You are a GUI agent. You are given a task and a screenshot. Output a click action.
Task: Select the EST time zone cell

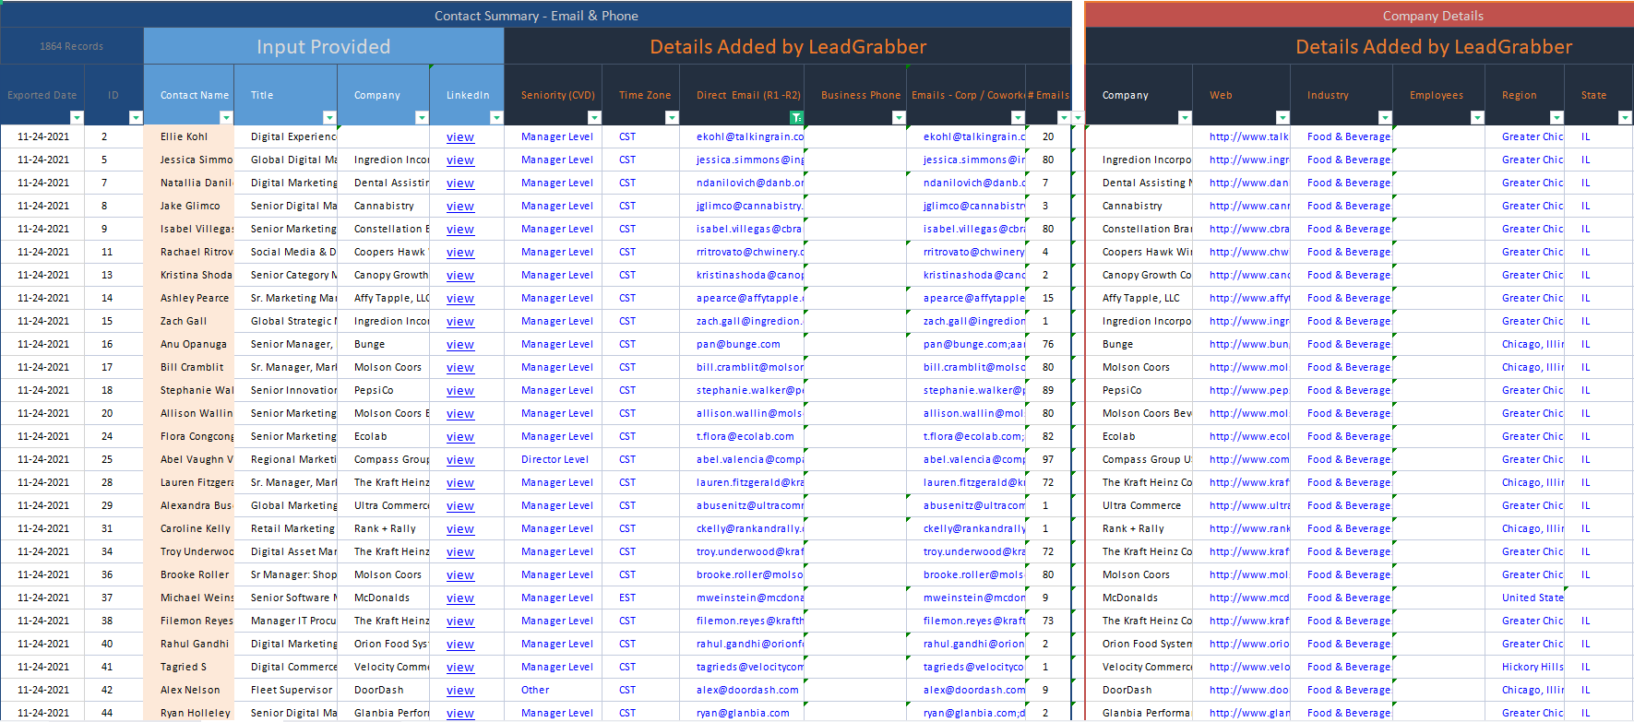[x=641, y=598]
